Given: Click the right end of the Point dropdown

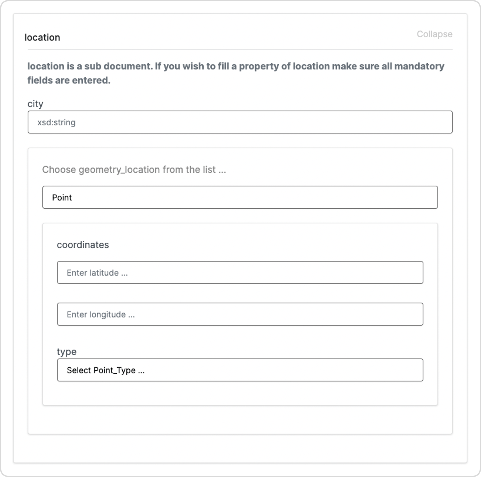Looking at the screenshot, I should 427,197.
